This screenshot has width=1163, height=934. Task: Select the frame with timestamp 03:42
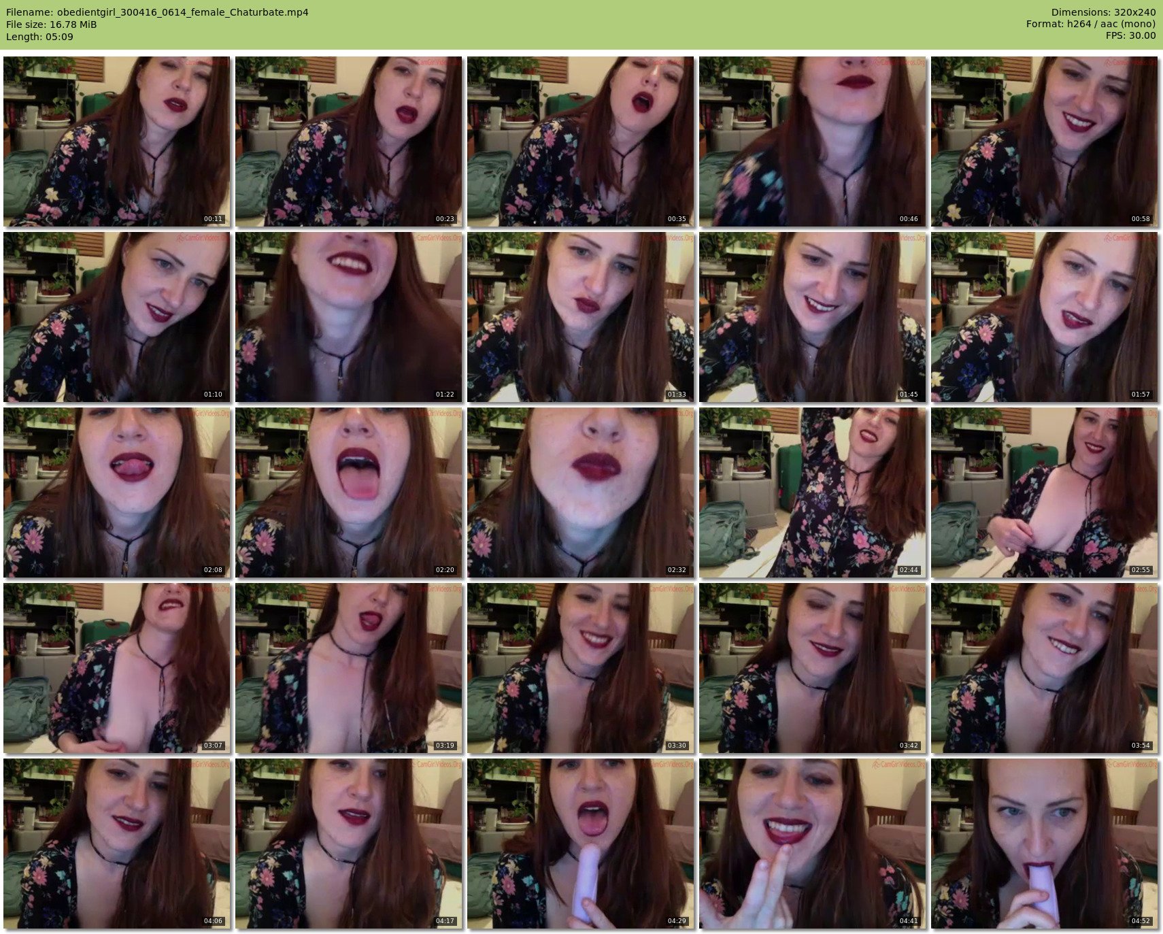pos(812,668)
